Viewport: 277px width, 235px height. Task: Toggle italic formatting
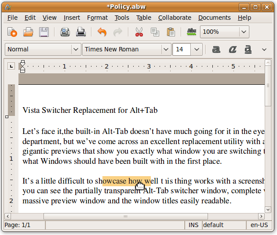tap(233, 49)
